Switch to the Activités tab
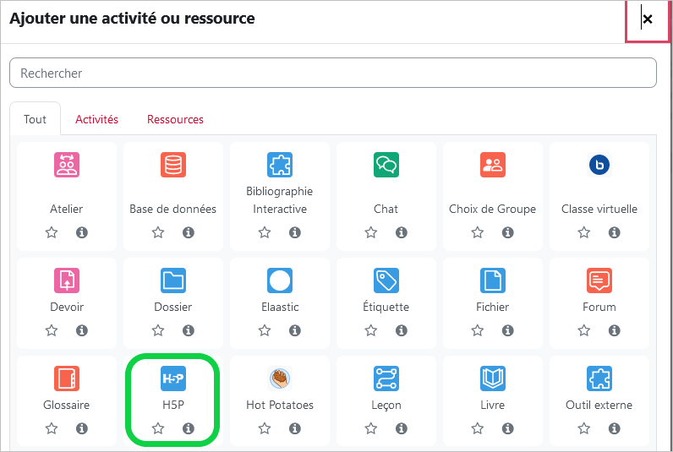Viewport: 673px width, 452px height. [x=96, y=119]
